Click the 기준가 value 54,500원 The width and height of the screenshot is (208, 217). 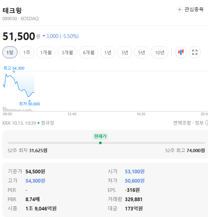tap(35, 172)
